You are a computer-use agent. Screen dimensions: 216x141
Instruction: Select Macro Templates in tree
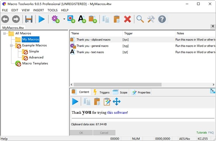pyautogui.click(x=35, y=63)
